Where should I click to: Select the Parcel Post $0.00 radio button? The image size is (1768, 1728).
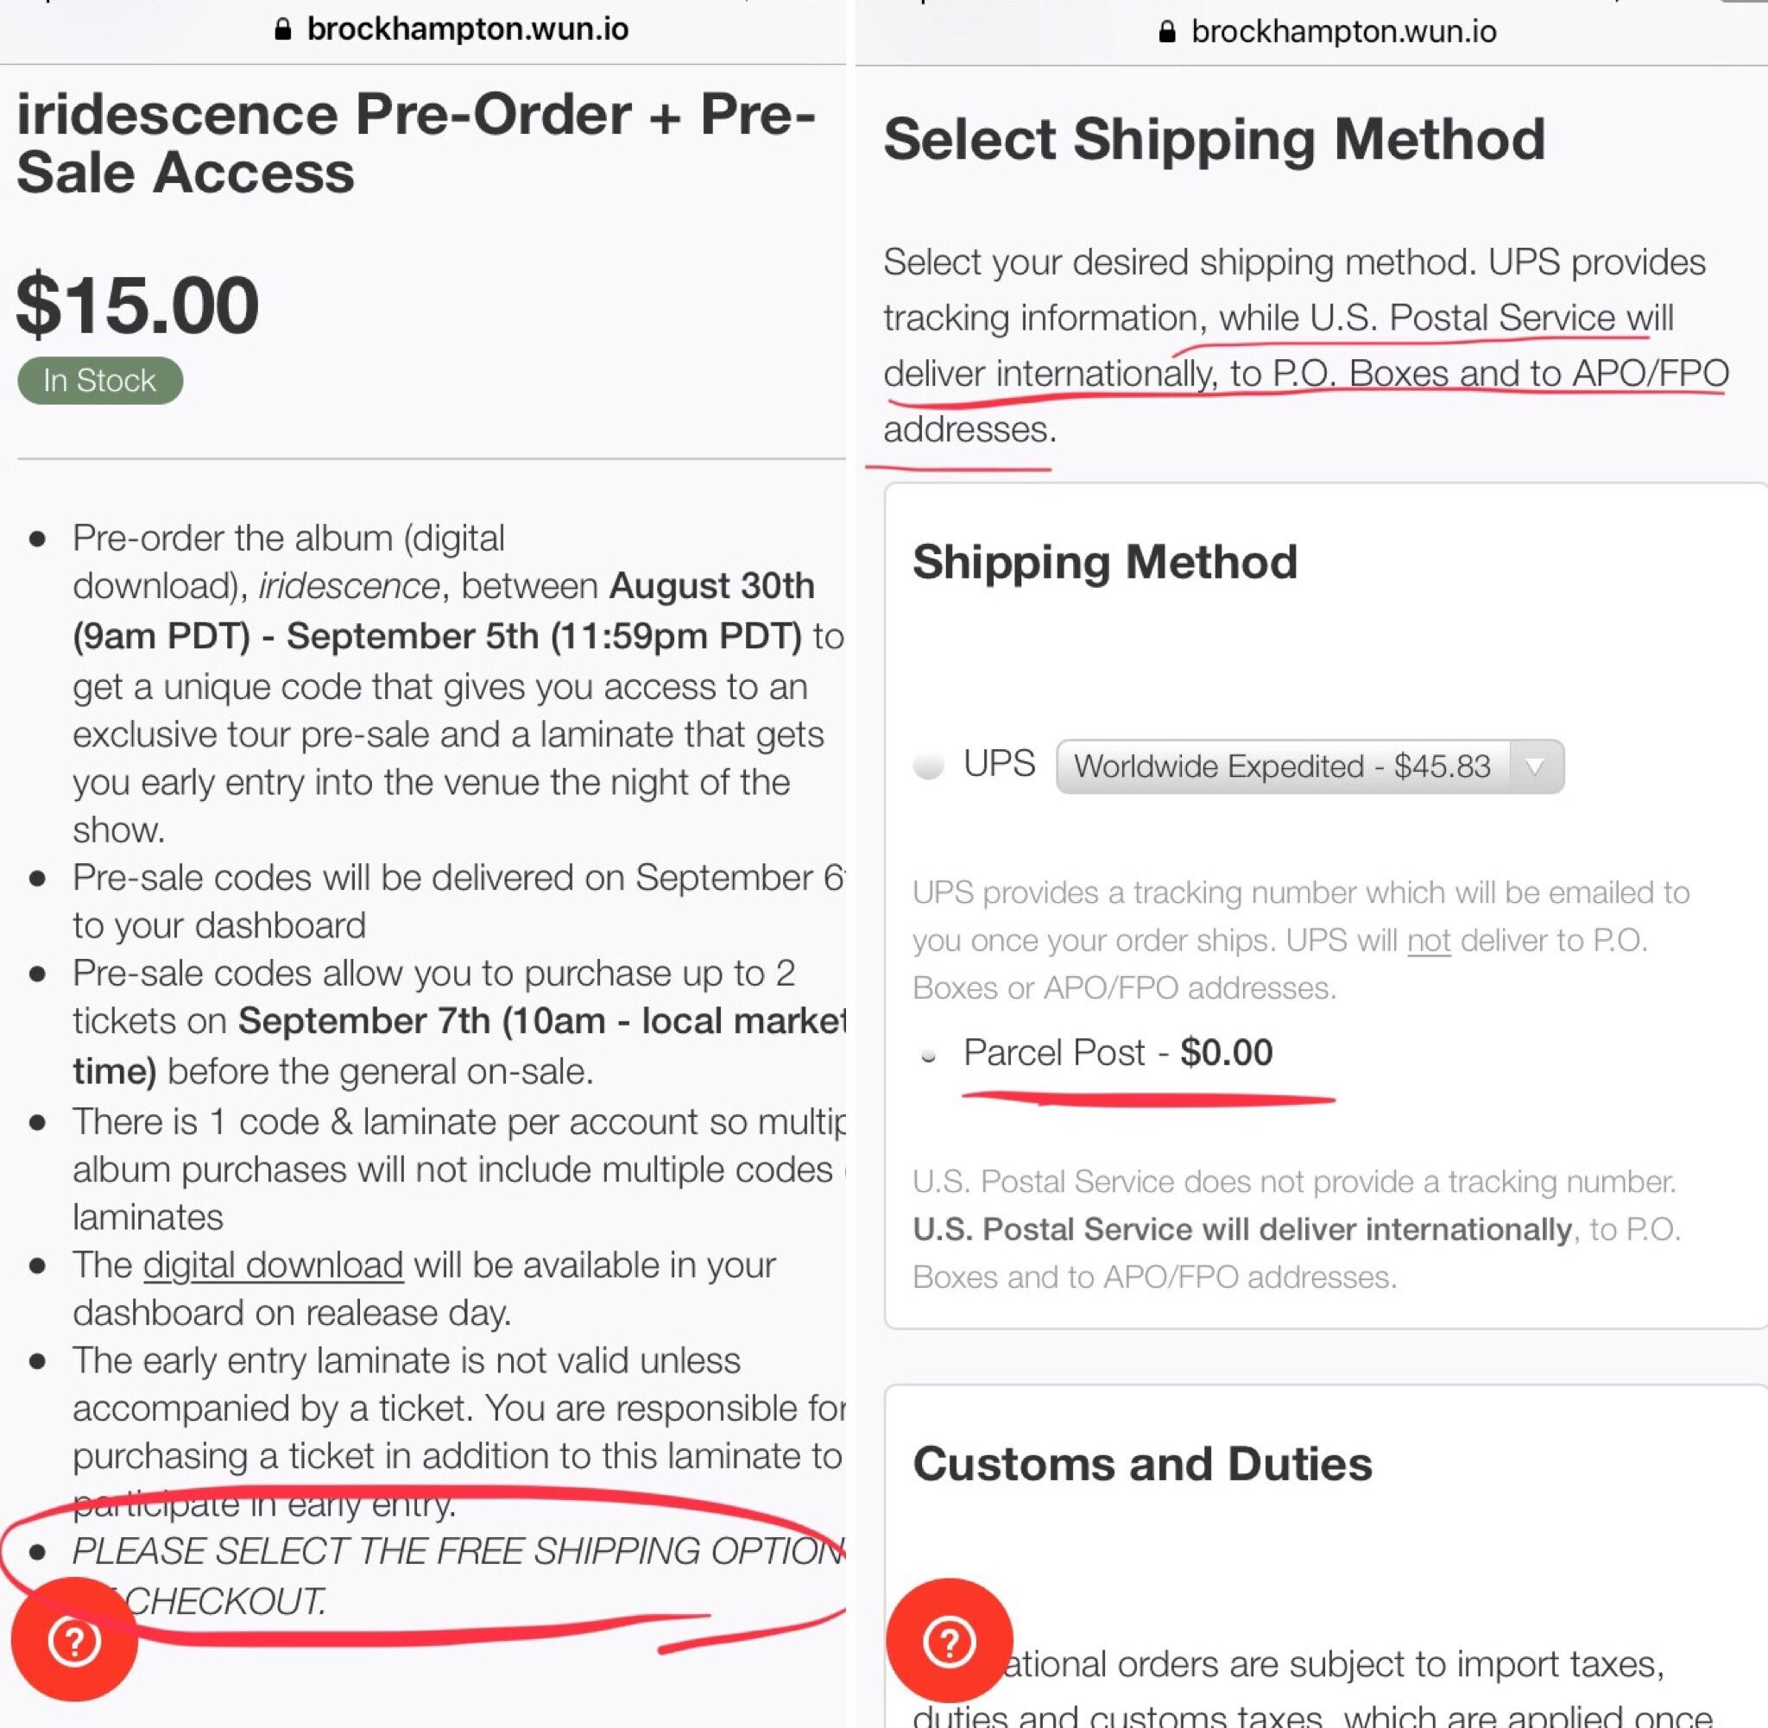pos(929,1056)
